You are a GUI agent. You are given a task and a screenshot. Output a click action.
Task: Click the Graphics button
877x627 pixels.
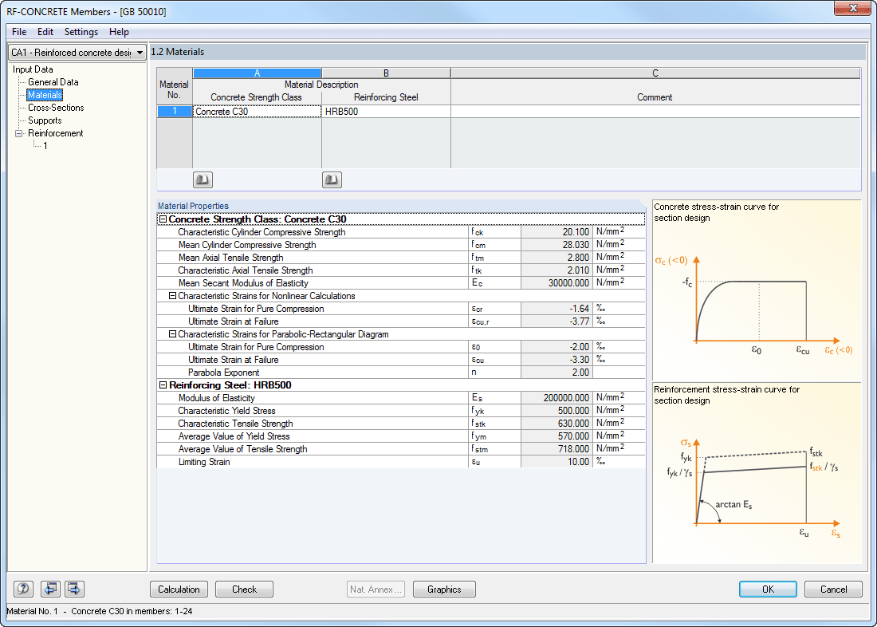tap(444, 589)
